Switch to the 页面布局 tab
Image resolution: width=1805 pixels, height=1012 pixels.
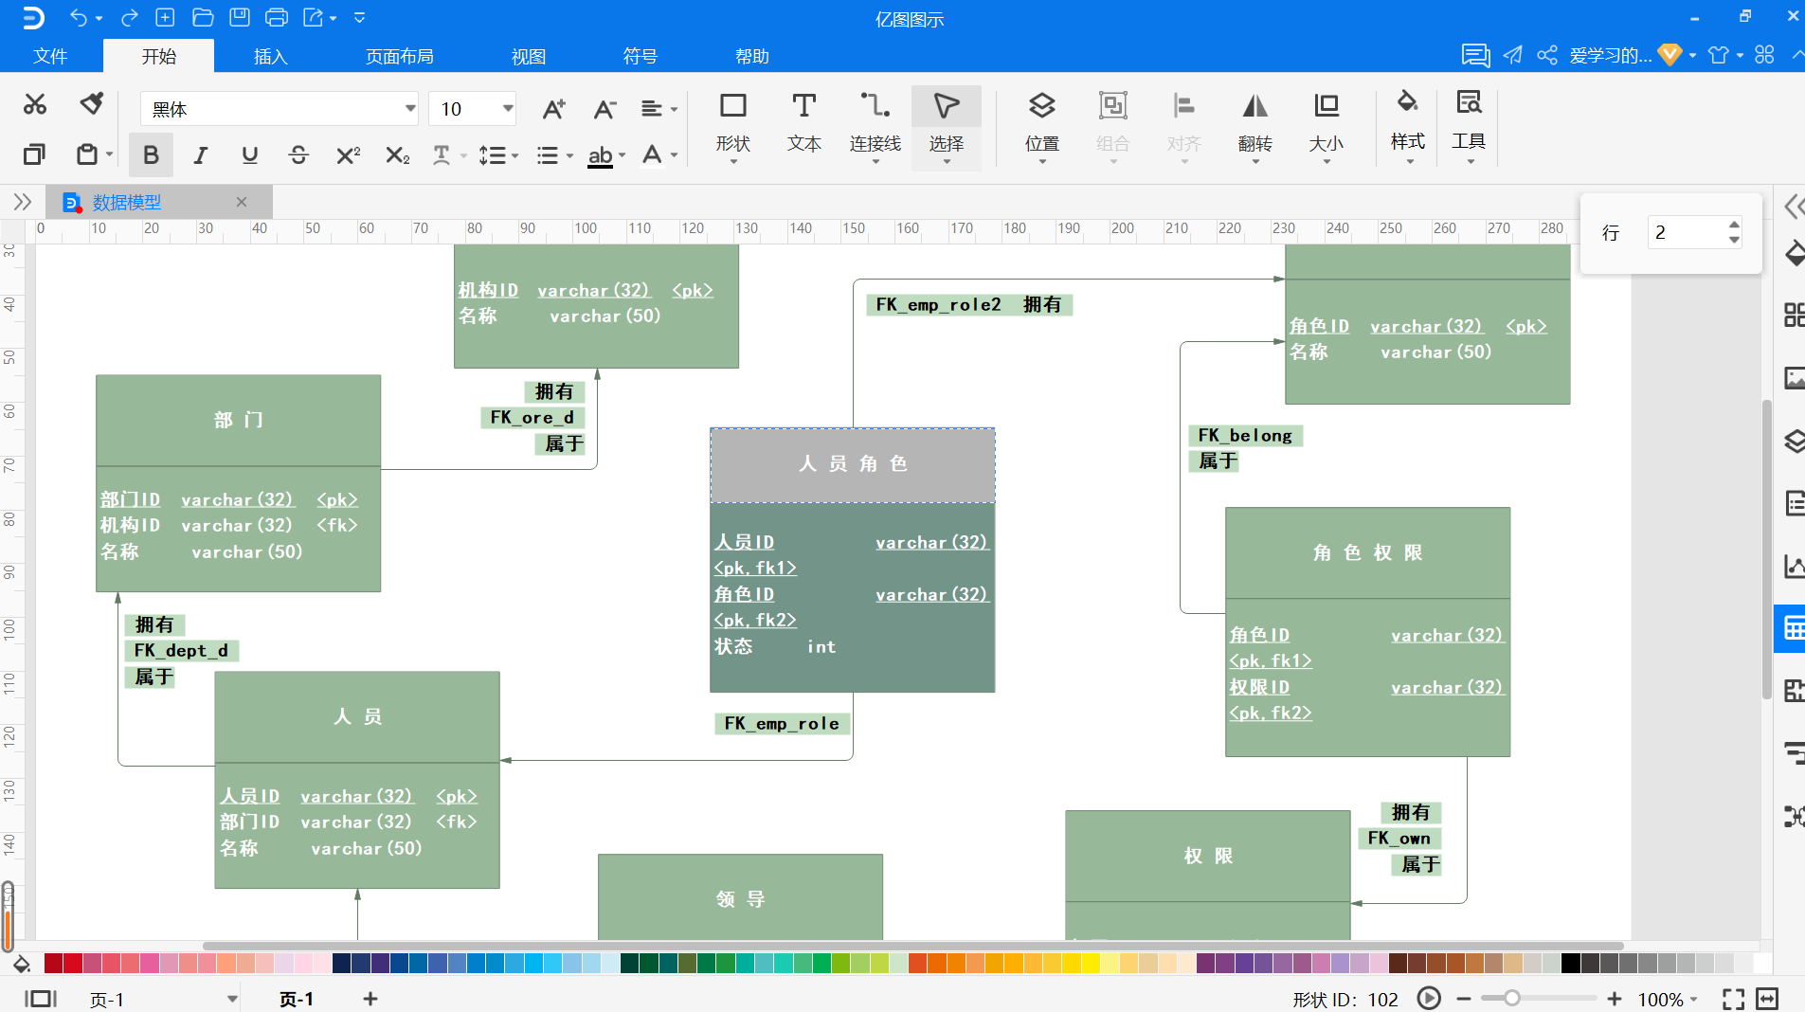tap(400, 56)
